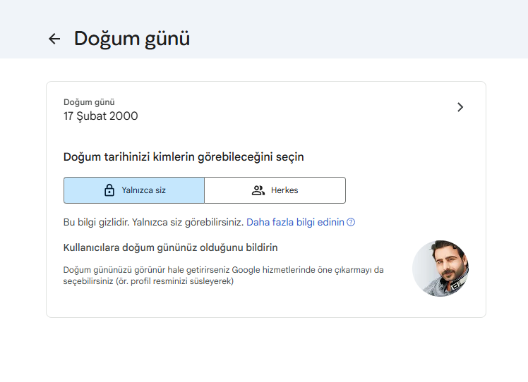The image size is (528, 382).
Task: Click the lock icon in Yalnızca siz
Action: pos(109,190)
